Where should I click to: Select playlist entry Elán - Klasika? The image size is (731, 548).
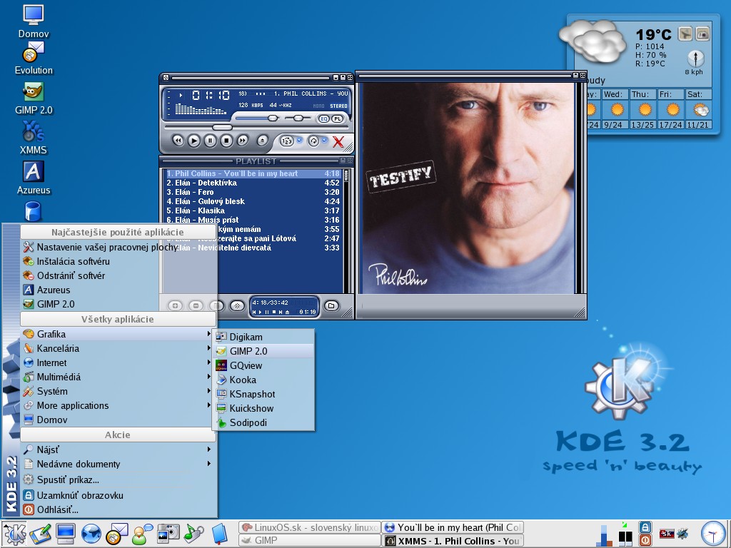[253, 210]
